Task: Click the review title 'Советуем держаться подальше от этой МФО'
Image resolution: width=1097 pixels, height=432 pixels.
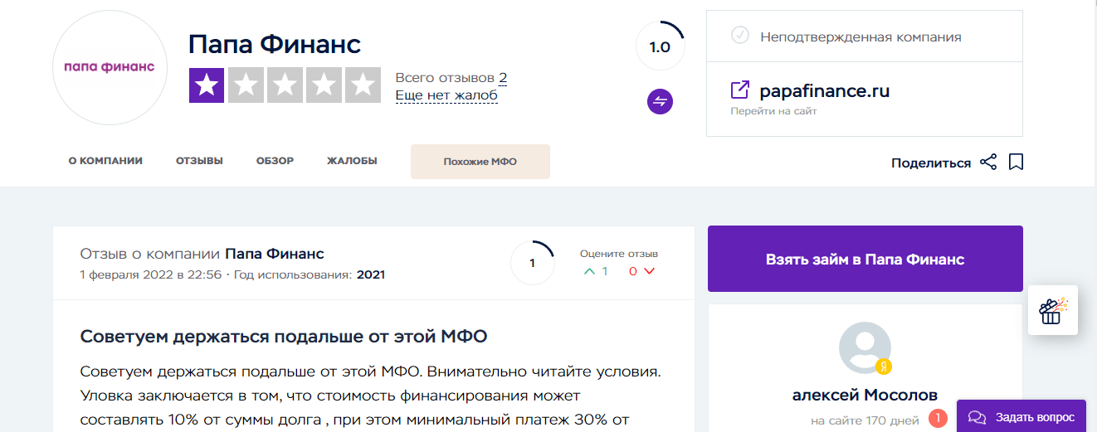Action: [x=284, y=337]
